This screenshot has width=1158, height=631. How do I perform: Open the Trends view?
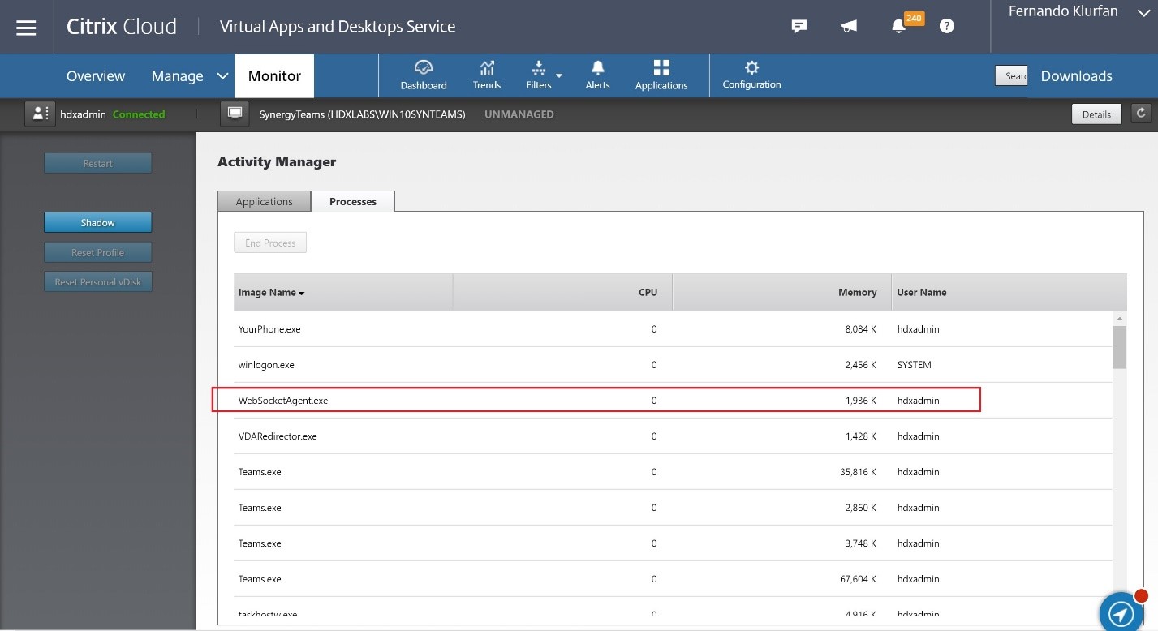coord(487,75)
